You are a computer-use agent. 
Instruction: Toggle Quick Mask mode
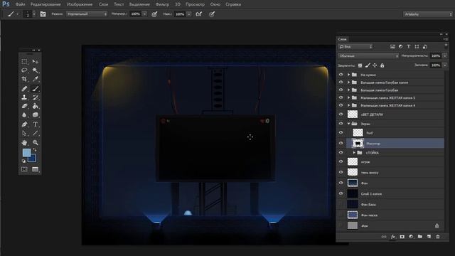click(x=24, y=169)
